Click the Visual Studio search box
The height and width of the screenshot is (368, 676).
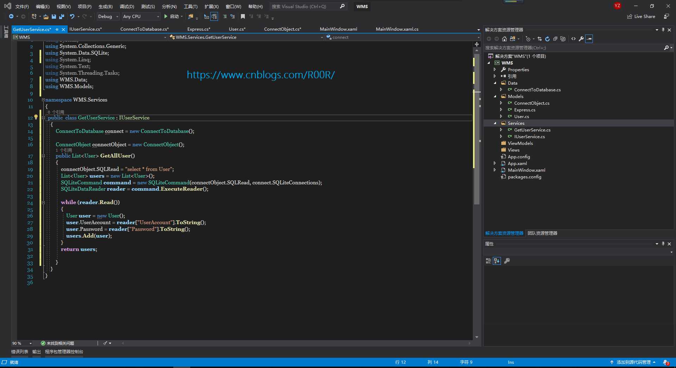309,7
